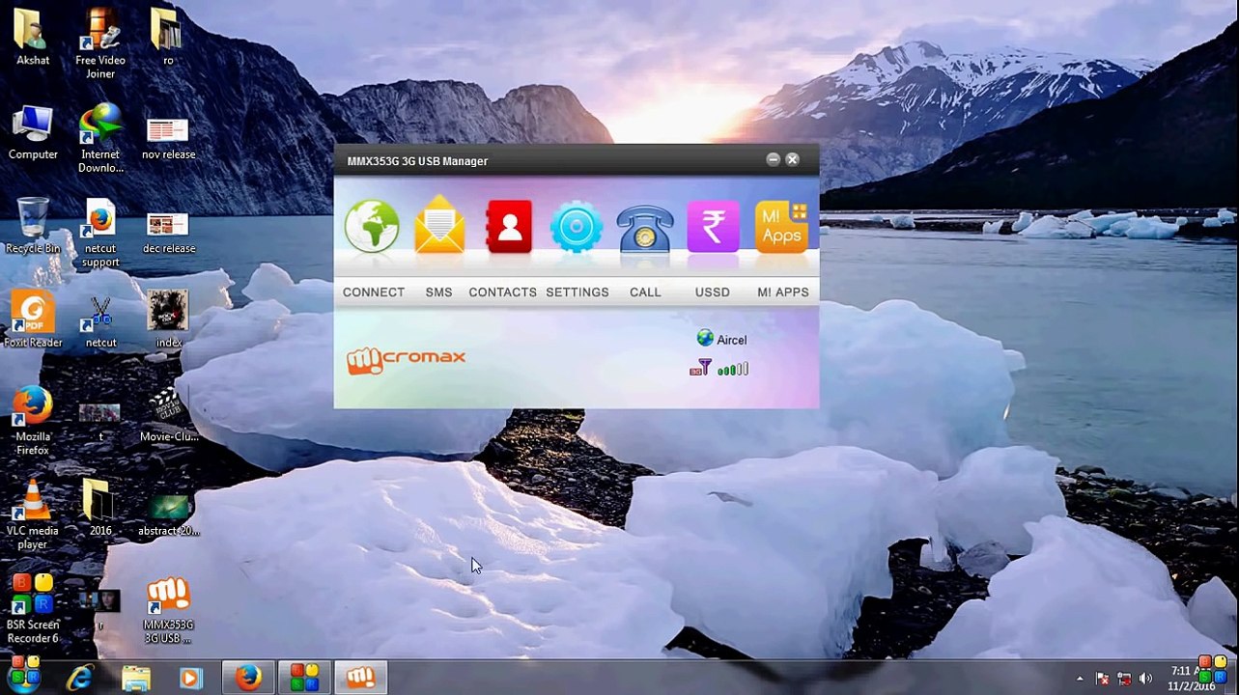Open the Windows Start menu
Screen dimensions: 1239x695
[x=25, y=676]
